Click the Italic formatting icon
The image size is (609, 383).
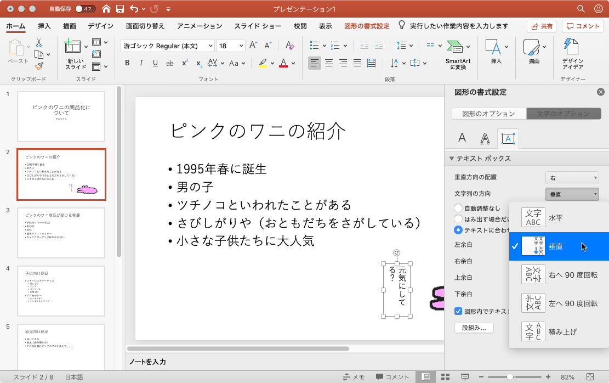(141, 63)
